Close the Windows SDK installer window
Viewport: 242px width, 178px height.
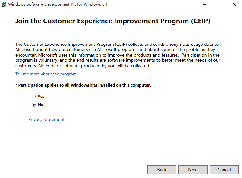pos(234,4)
